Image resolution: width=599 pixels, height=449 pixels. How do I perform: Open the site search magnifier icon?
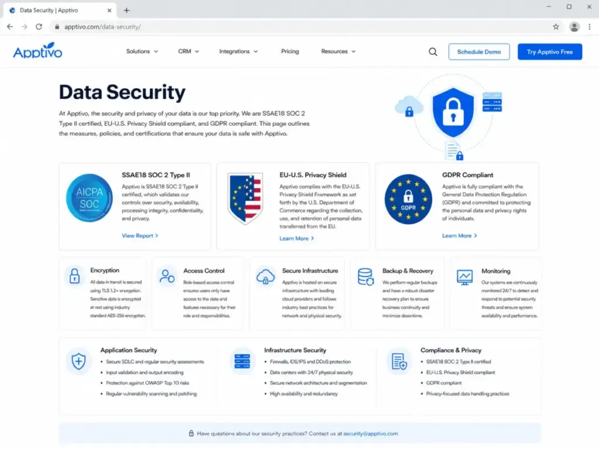point(433,51)
